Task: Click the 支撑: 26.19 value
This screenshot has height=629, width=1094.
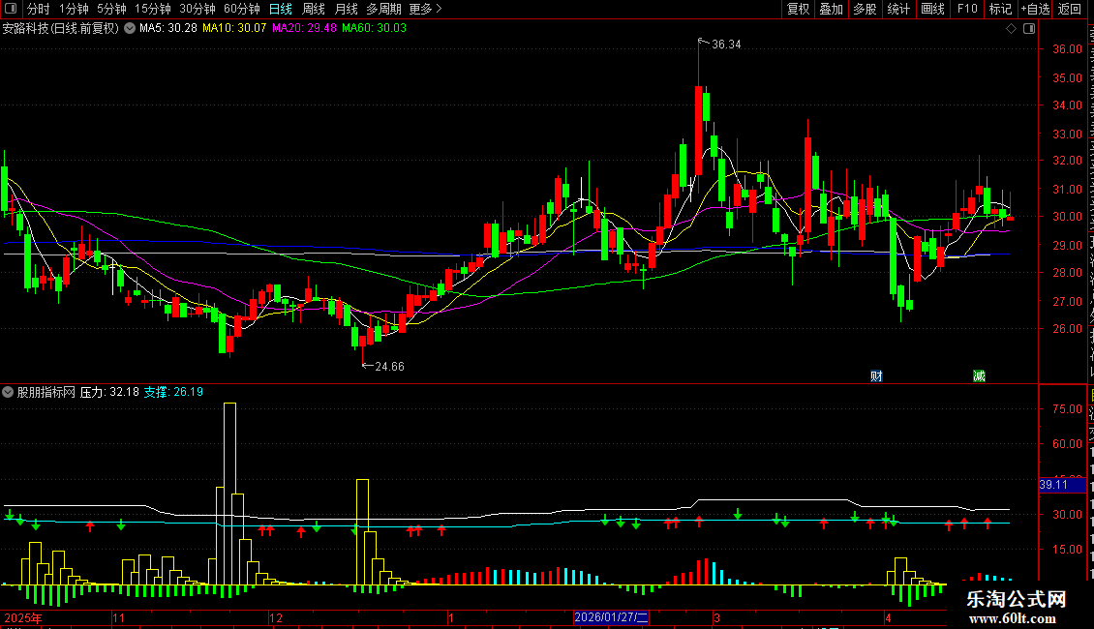Action: (173, 393)
